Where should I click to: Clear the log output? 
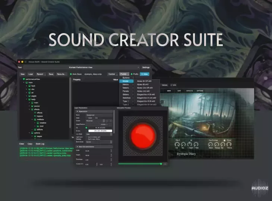coord(22,144)
